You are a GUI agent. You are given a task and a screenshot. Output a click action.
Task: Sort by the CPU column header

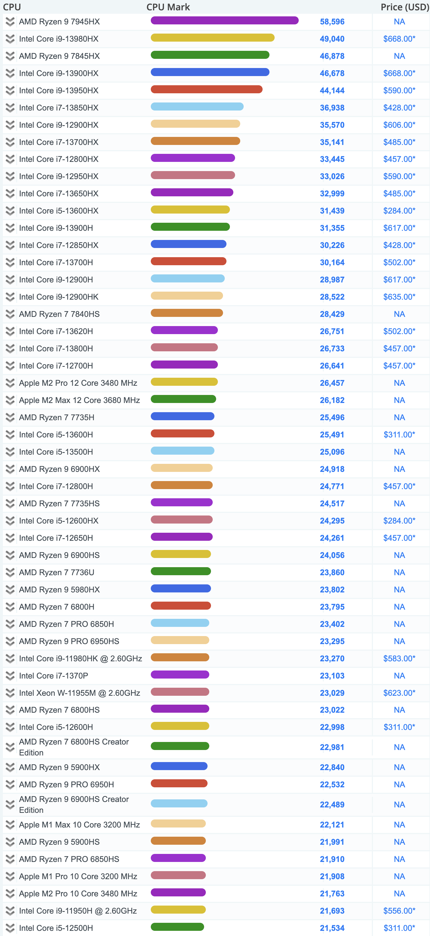[x=12, y=7]
